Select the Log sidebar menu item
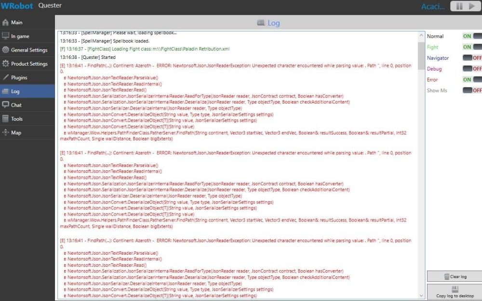The image size is (482, 301). pos(27,91)
